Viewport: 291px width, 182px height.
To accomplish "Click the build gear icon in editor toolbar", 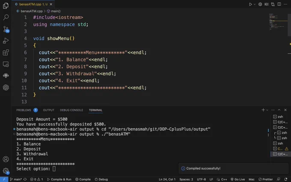I will pos(260,4).
